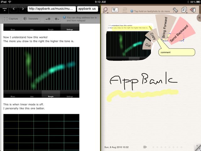Tap the notepad help question mark icon
201x151 pixels.
coord(132,11)
